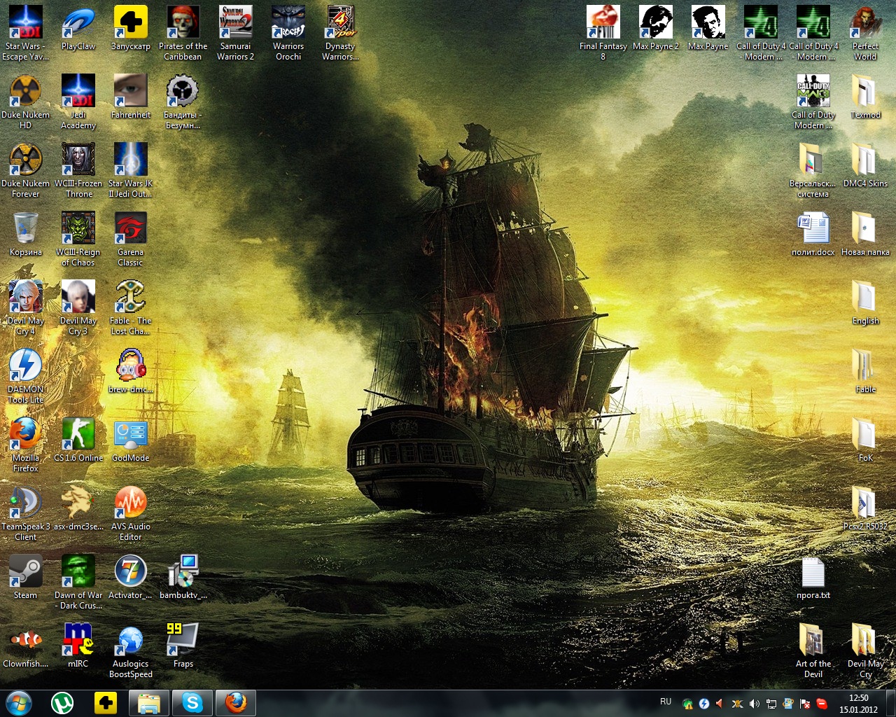Start Garena Classic from the desktop

(x=130, y=230)
